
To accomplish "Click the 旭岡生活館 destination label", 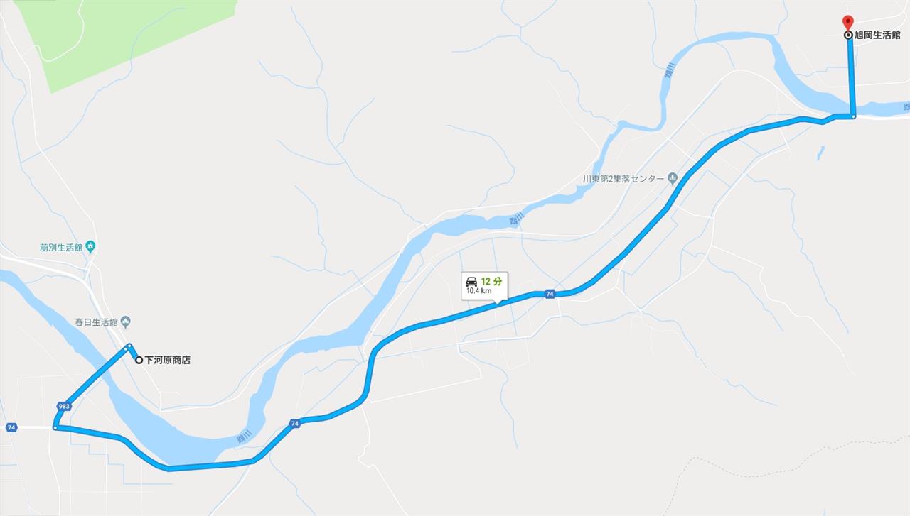I will click(877, 35).
